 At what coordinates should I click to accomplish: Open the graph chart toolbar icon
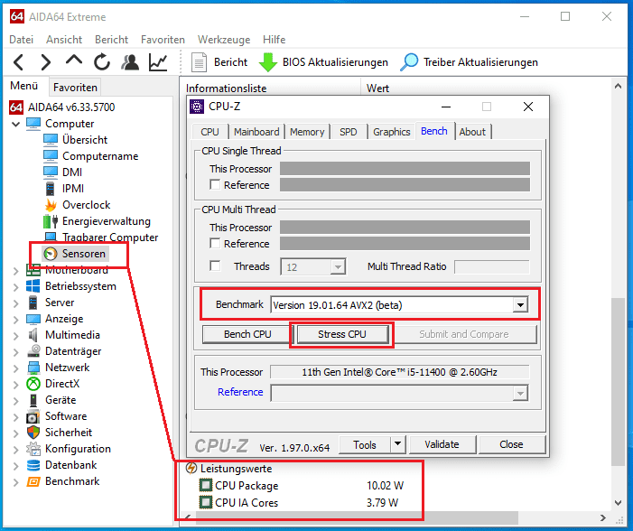[x=158, y=62]
